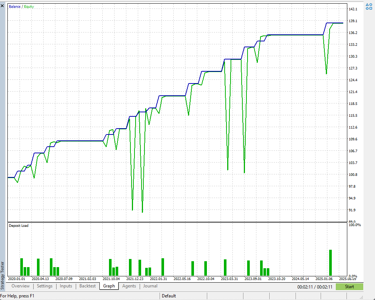Viewport: 375px width, 300px height.
Task: Open the Settings tab
Action: click(x=45, y=286)
